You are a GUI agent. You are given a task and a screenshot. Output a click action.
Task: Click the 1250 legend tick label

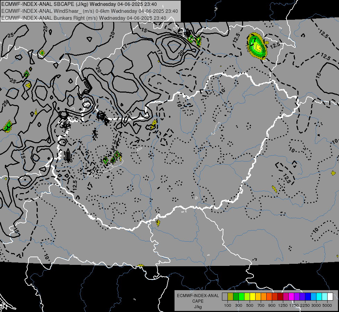[283, 305]
